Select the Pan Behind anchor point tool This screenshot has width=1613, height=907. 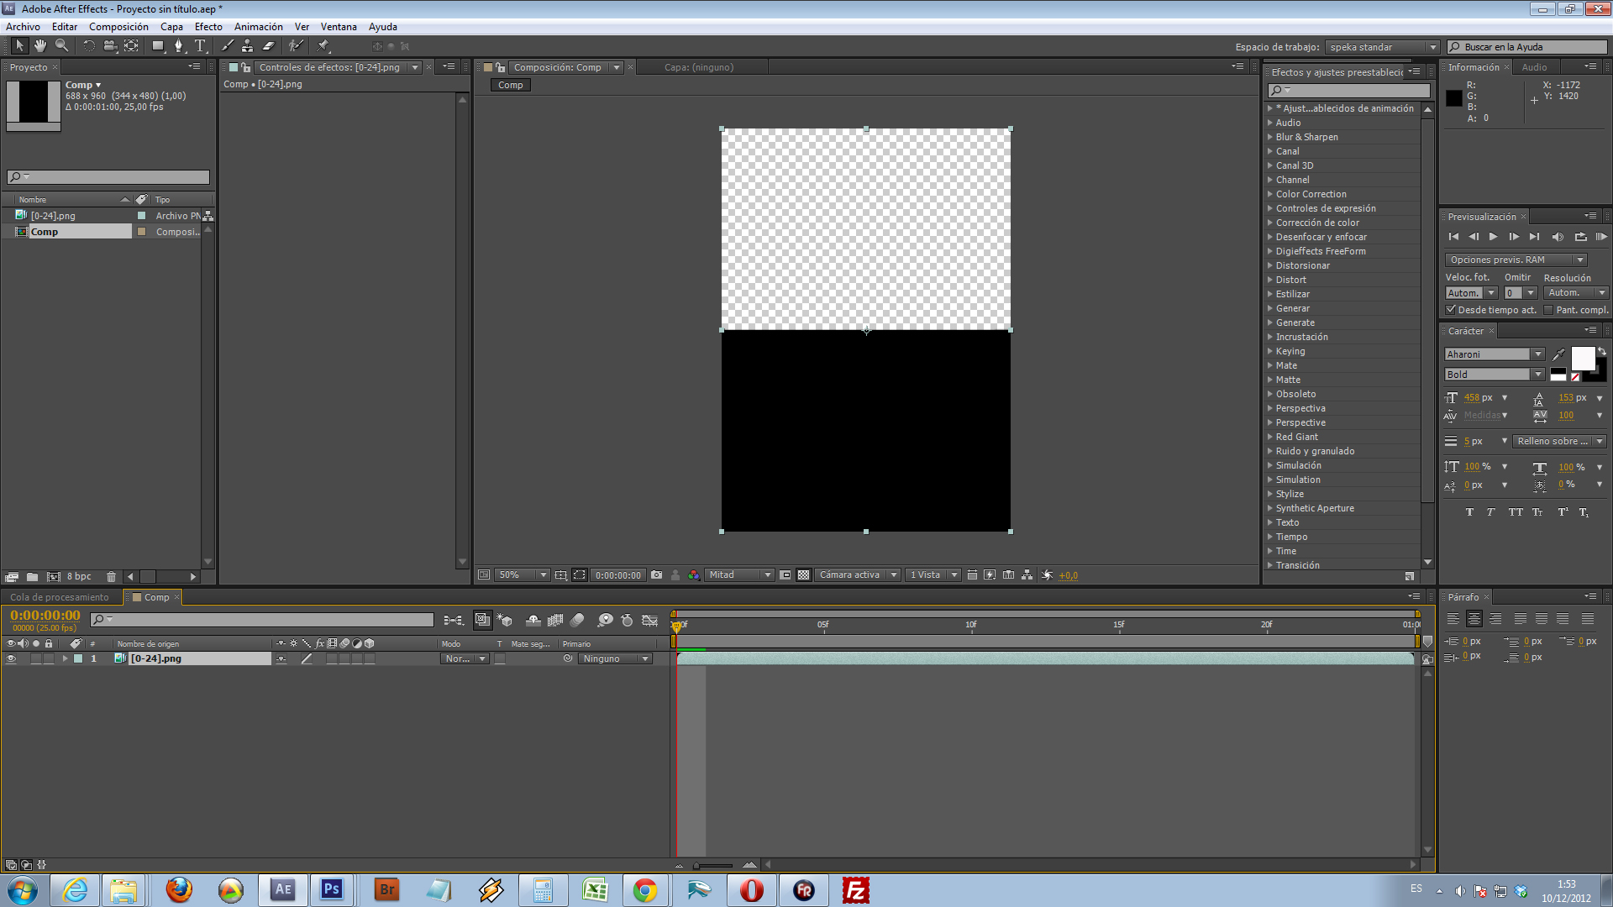coord(132,46)
